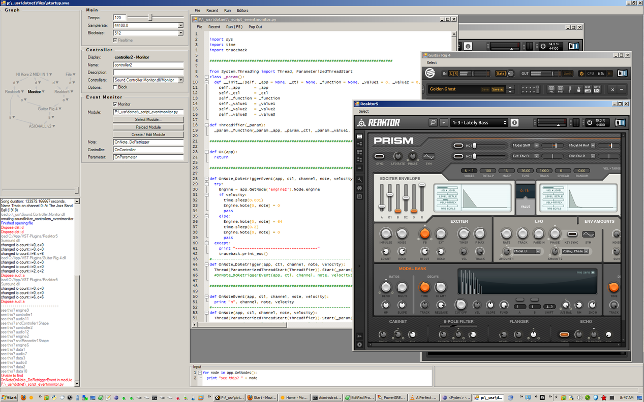The height and width of the screenshot is (402, 644).
Task: Click Prism TUNE 36.00 value field
Action: point(526,171)
